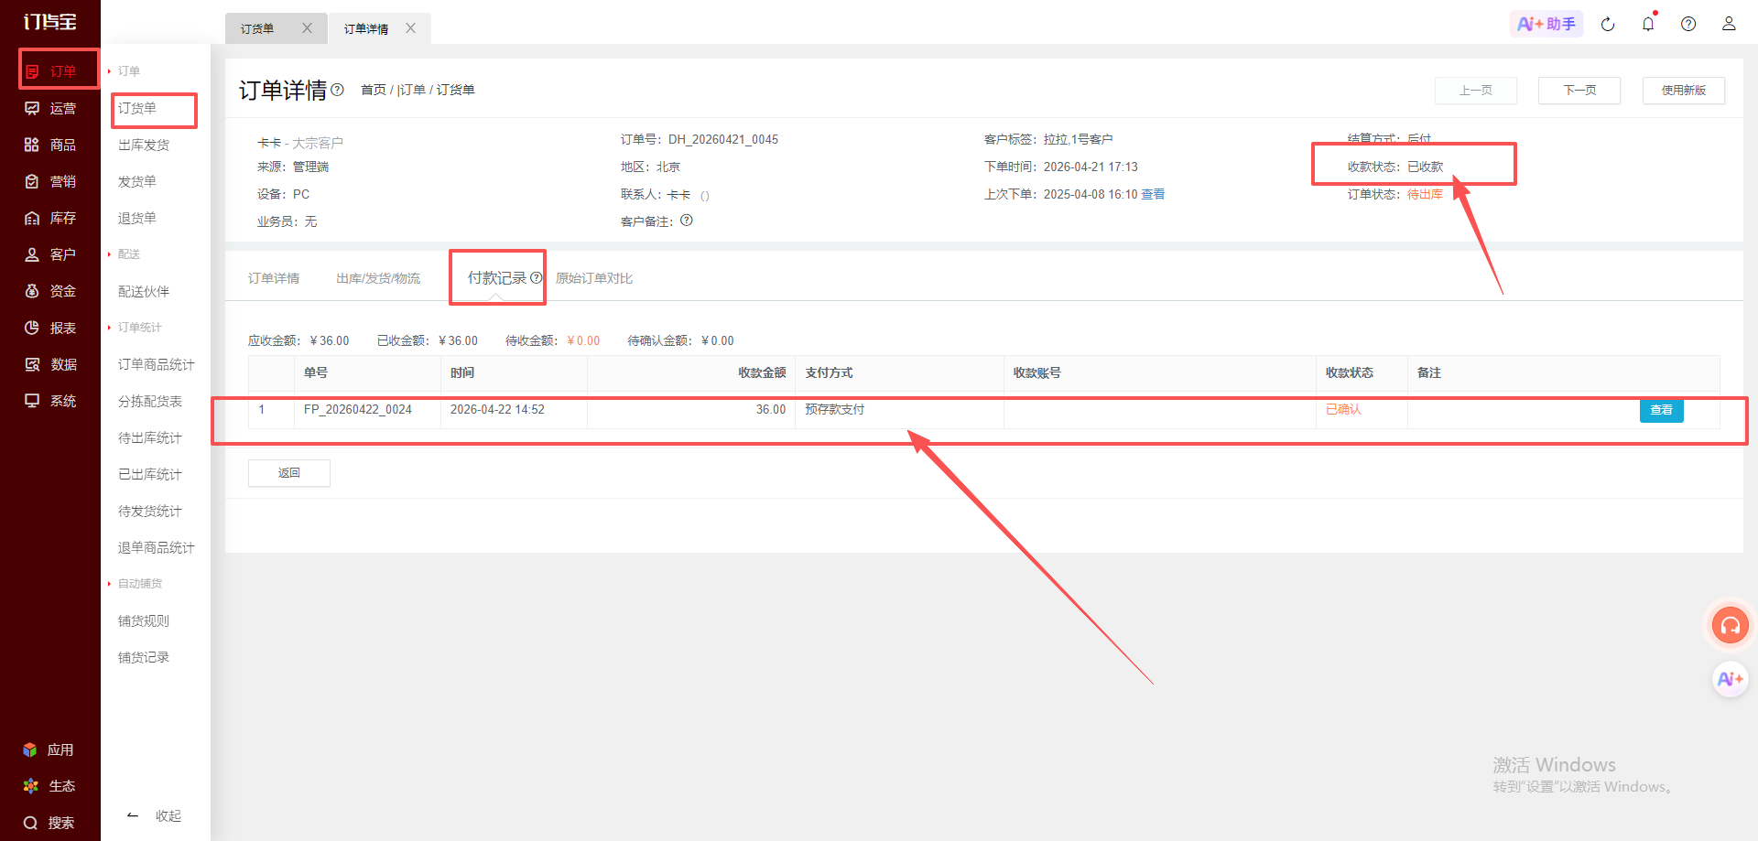The height and width of the screenshot is (841, 1758).
Task: Open the 订单 sidebar module
Action: coord(50,71)
